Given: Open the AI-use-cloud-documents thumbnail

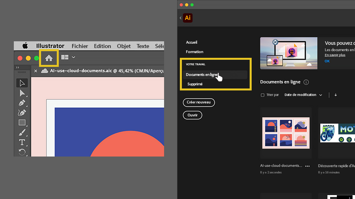Looking at the screenshot, I should pyautogui.click(x=286, y=133).
